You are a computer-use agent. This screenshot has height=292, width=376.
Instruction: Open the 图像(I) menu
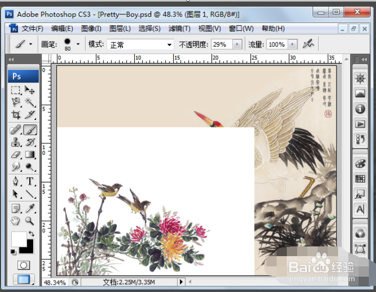[x=91, y=29]
